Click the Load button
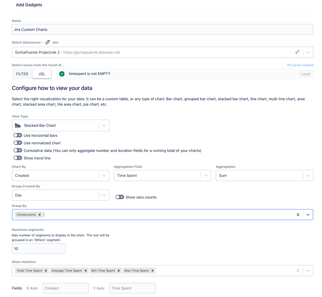 click(x=306, y=74)
